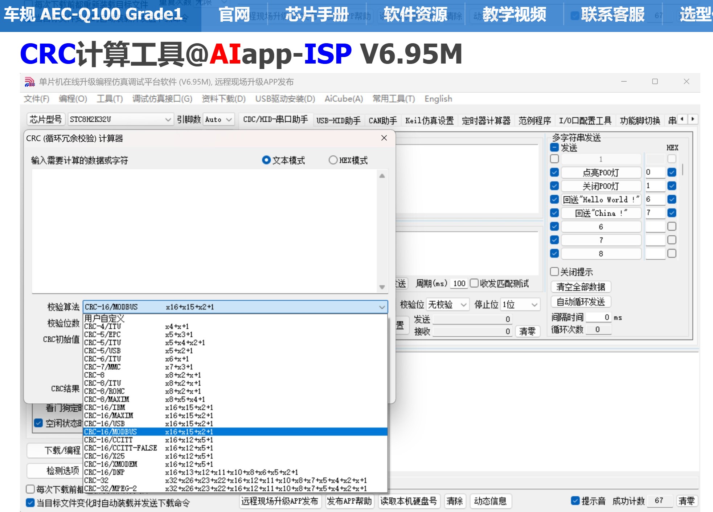Click the text area scroll-up arrow

pos(382,176)
